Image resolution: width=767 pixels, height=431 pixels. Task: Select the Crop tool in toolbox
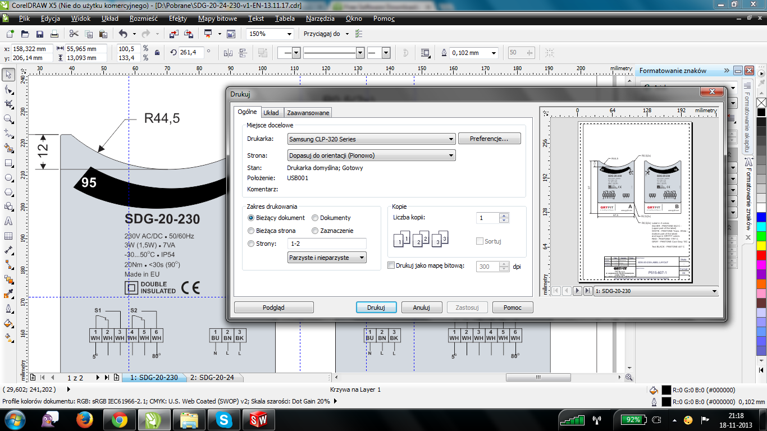click(8, 104)
